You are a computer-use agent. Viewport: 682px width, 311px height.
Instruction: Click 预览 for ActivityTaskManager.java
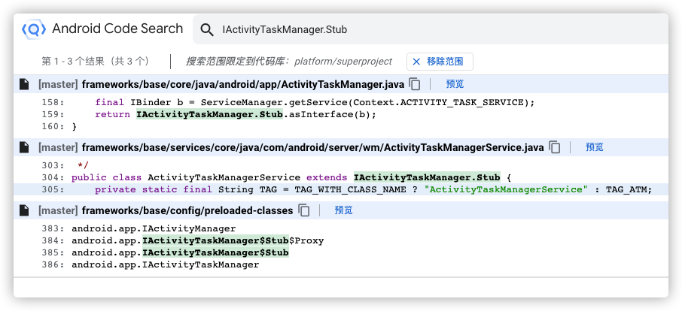coord(455,84)
